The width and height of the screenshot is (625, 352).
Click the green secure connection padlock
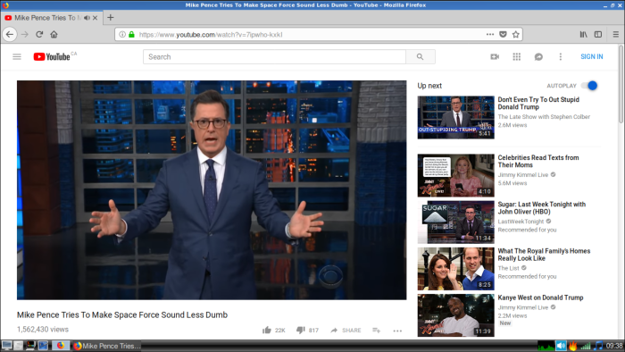(131, 34)
